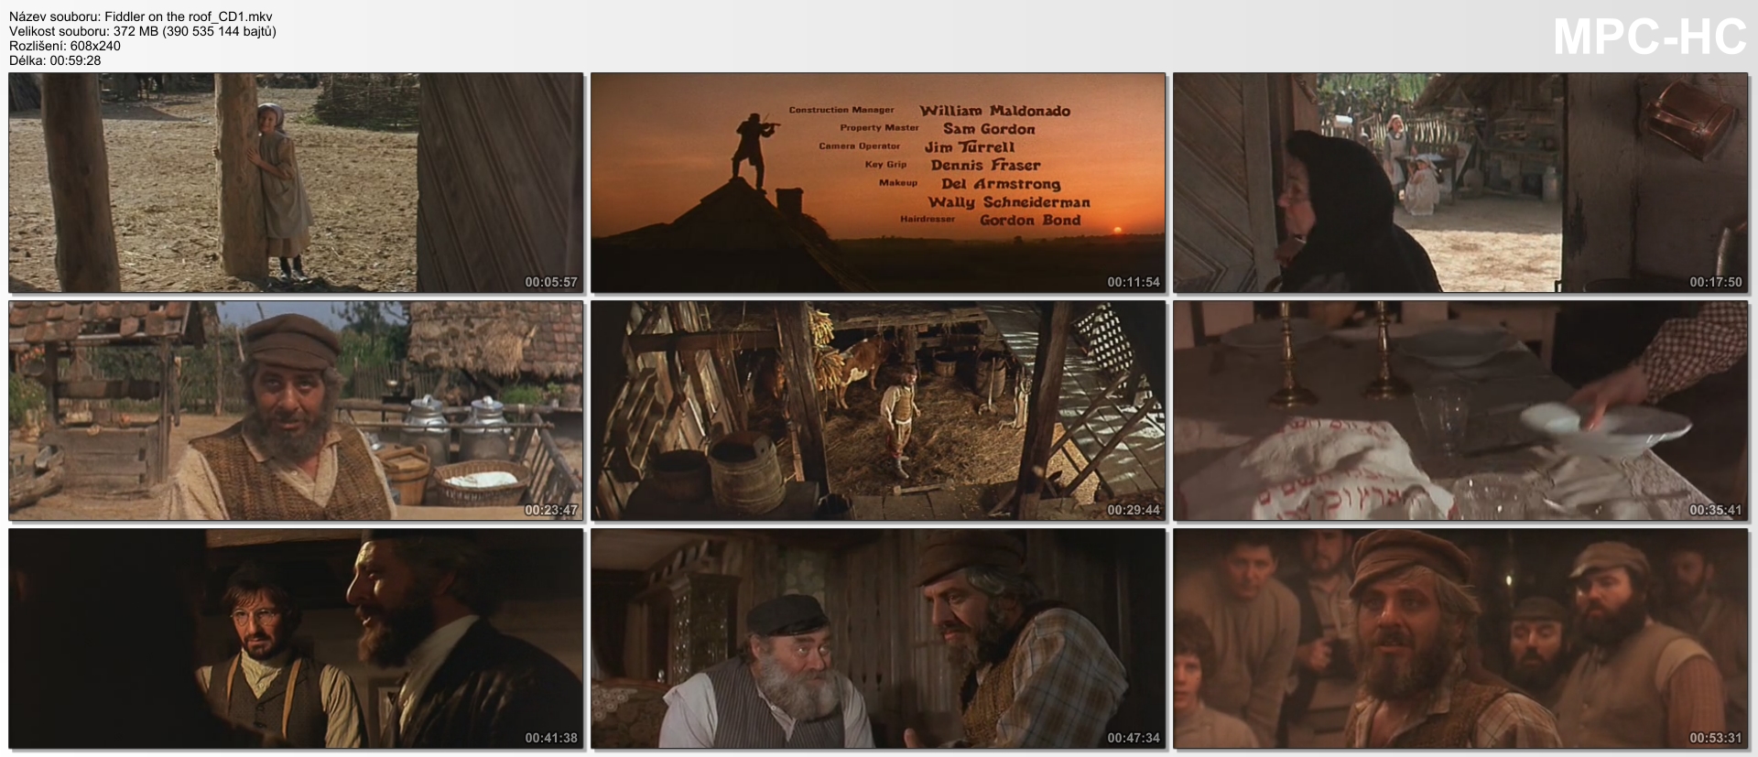Open the thumbnail with woman in black headscarf
This screenshot has height=757, width=1758.
click(x=1460, y=183)
